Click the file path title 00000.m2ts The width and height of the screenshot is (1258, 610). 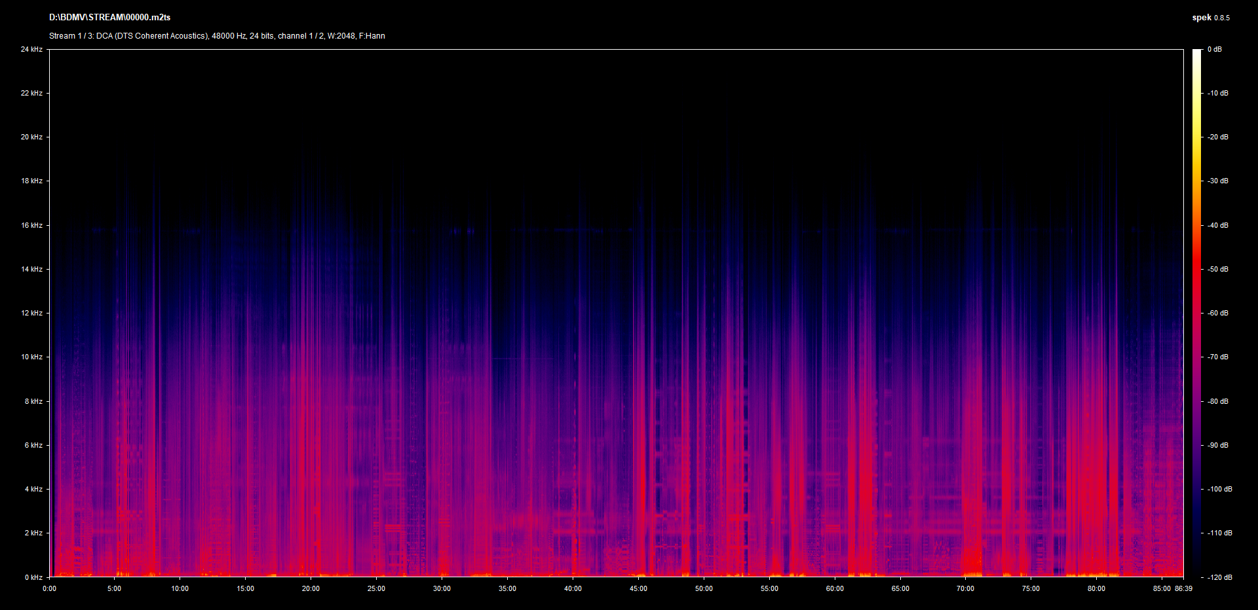pos(109,18)
